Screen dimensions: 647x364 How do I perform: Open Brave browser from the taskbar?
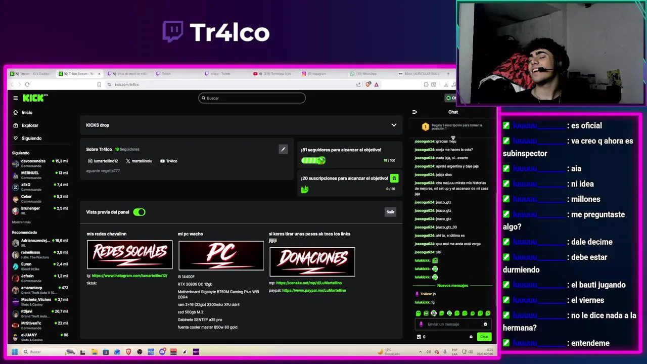(x=128, y=352)
